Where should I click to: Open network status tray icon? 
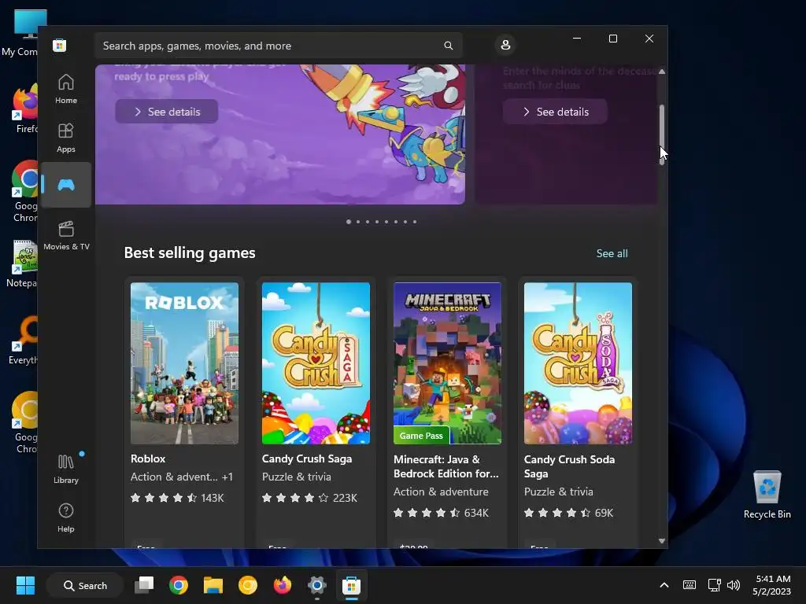click(714, 585)
